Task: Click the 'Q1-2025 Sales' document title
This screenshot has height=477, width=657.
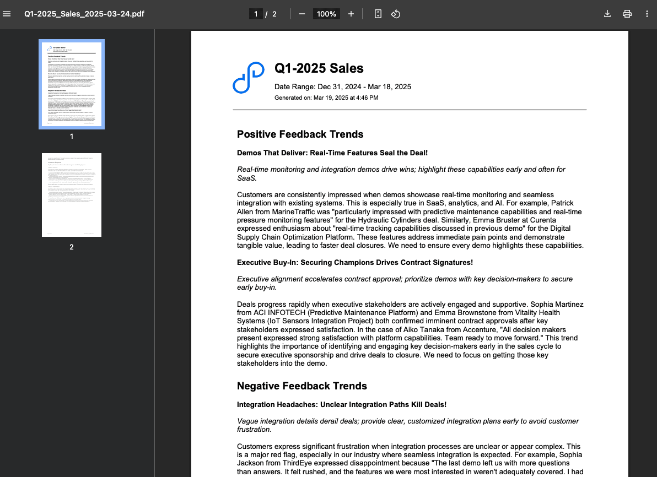Action: pyautogui.click(x=319, y=68)
